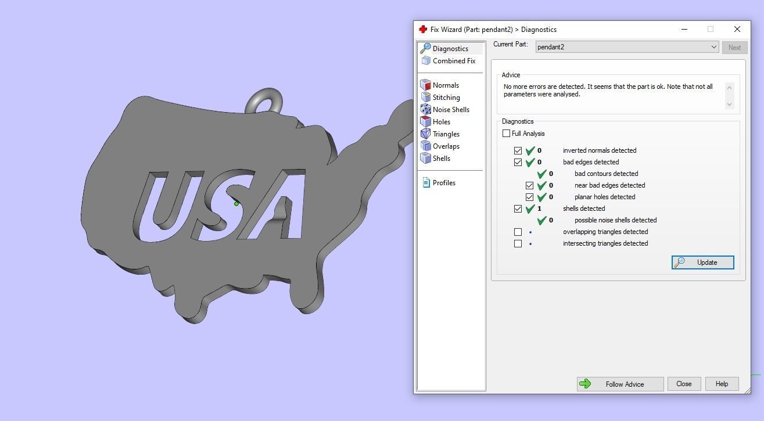Uncheck the inverted normals detected checkbox
The height and width of the screenshot is (421, 764).
pos(518,150)
